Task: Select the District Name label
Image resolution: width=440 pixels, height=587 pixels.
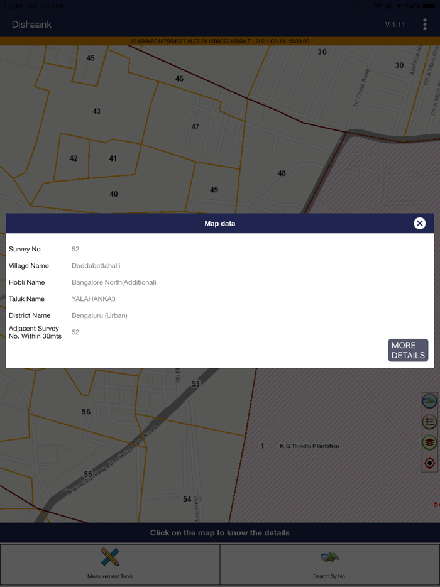Action: coord(30,315)
